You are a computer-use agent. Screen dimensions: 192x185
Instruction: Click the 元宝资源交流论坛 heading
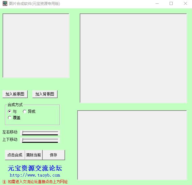35,168
